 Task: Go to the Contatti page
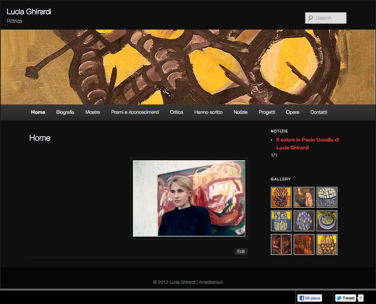point(318,112)
